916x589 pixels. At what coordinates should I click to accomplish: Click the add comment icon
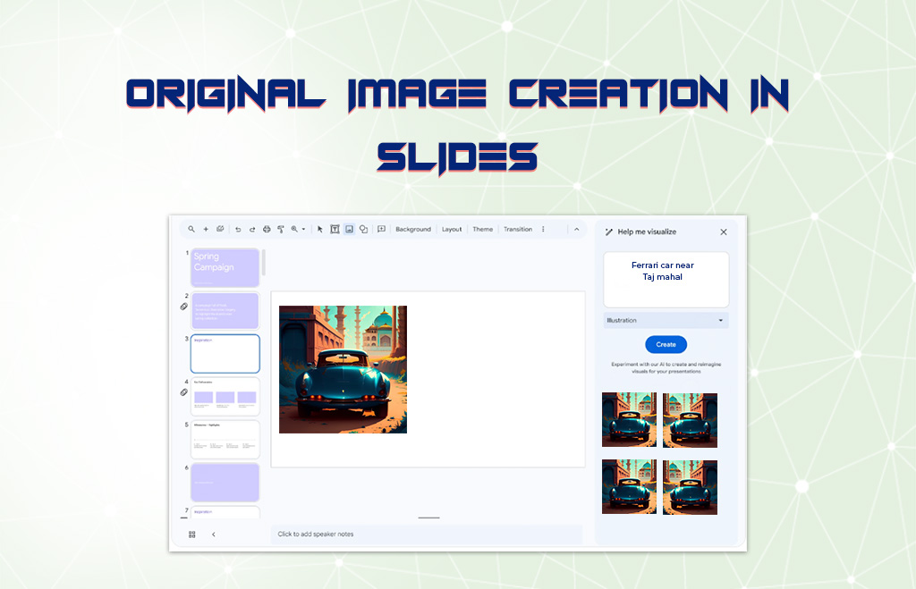pos(381,230)
